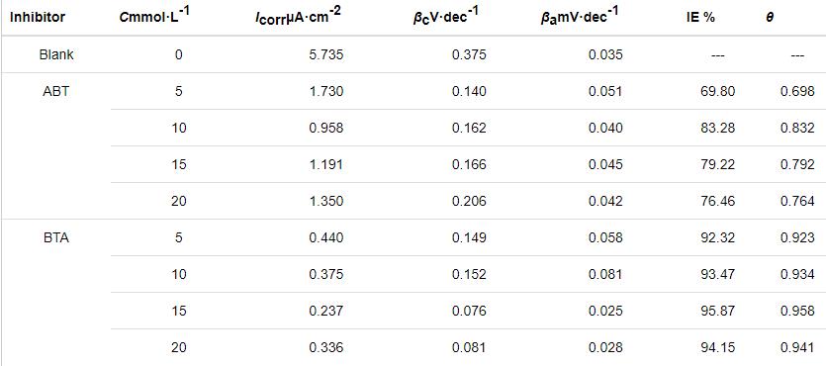The height and width of the screenshot is (366, 826).
Task: Select the 69.80 IE percentage cell
Action: 718,91
